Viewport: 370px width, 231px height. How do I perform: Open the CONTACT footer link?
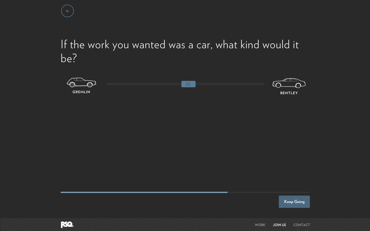tap(302, 225)
